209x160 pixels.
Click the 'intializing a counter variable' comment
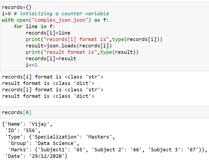(64, 14)
